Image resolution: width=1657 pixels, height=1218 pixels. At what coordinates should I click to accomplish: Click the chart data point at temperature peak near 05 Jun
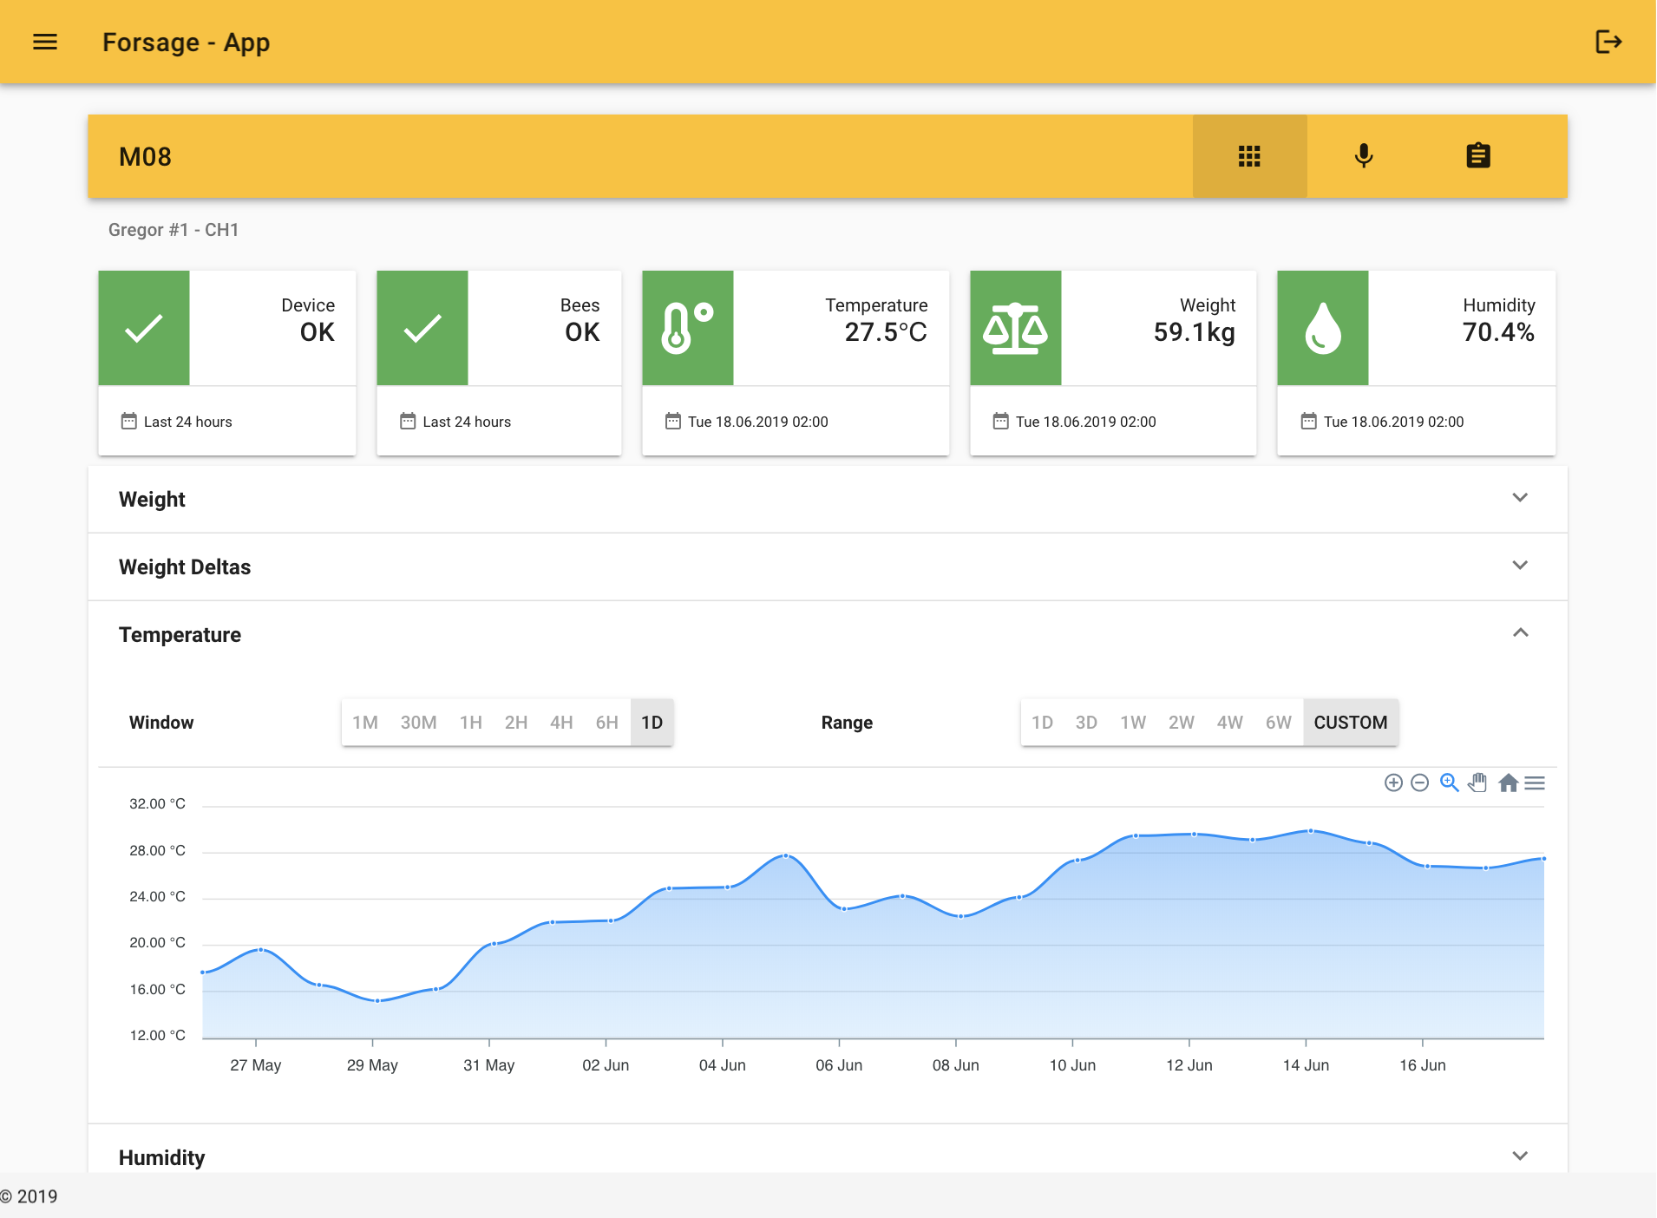tap(786, 855)
